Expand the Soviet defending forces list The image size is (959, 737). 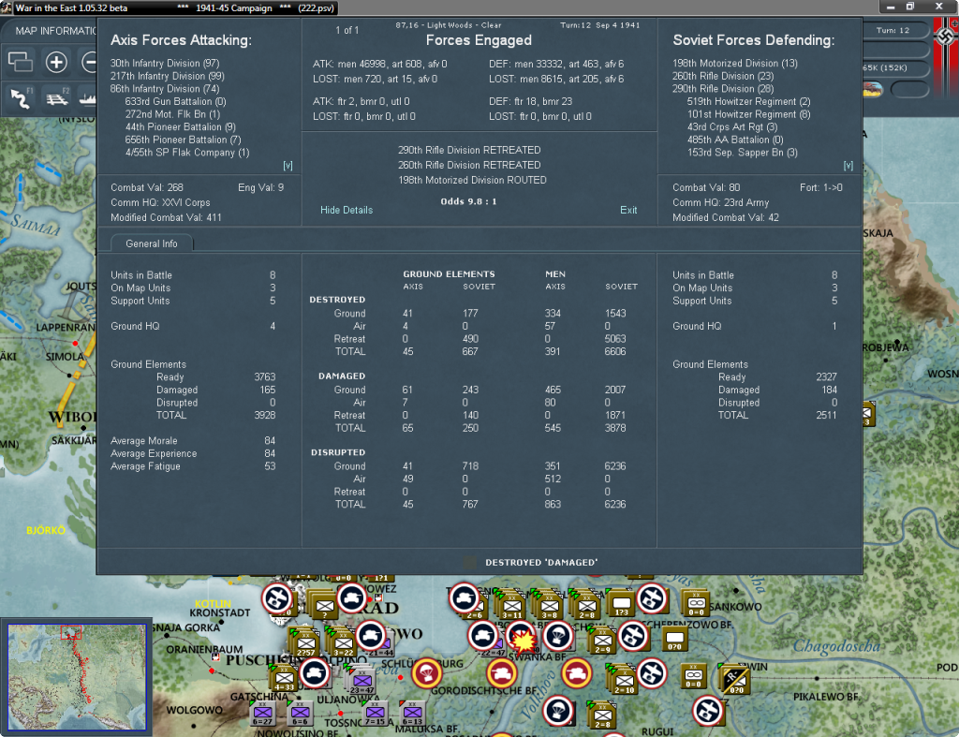click(848, 166)
